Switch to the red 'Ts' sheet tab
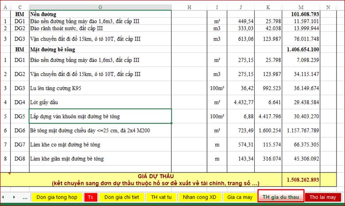Viewport: 345px width, 206px height. point(90,197)
